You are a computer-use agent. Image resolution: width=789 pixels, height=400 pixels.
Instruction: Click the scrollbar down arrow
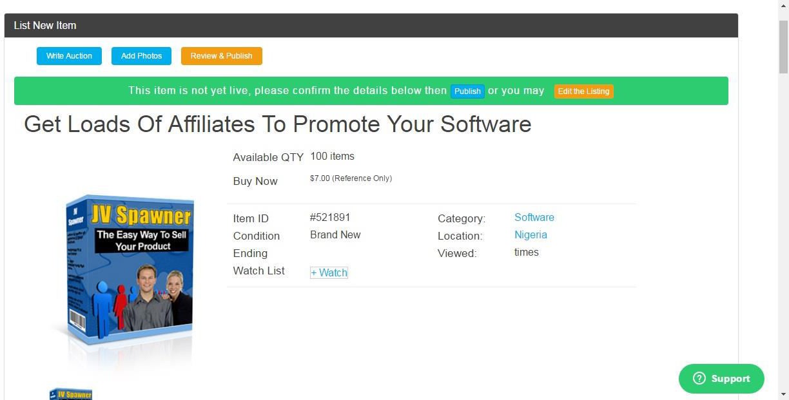(783, 394)
